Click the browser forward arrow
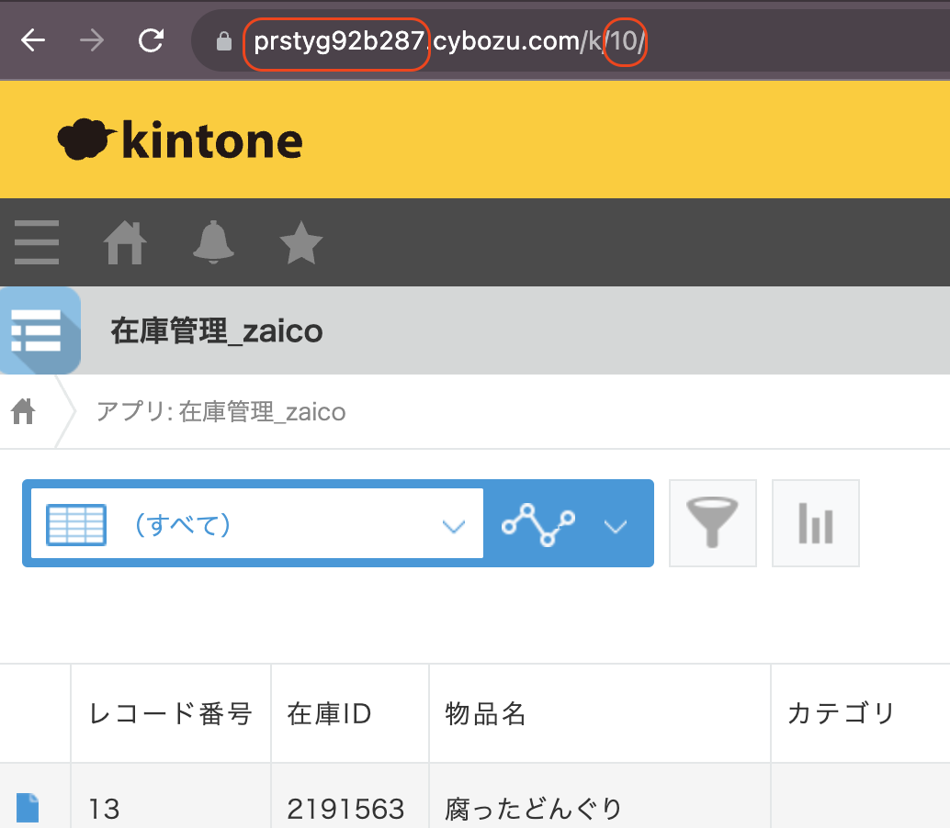Image resolution: width=950 pixels, height=828 pixels. 92,40
